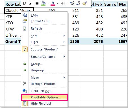Select cell with value 432
The width and height of the screenshot is (128, 108).
92,35
